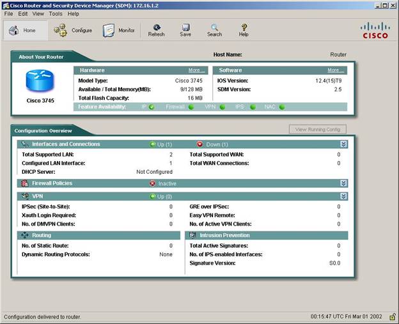The height and width of the screenshot is (324, 399).
Task: Click the Routing section icon
Action: click(x=25, y=235)
